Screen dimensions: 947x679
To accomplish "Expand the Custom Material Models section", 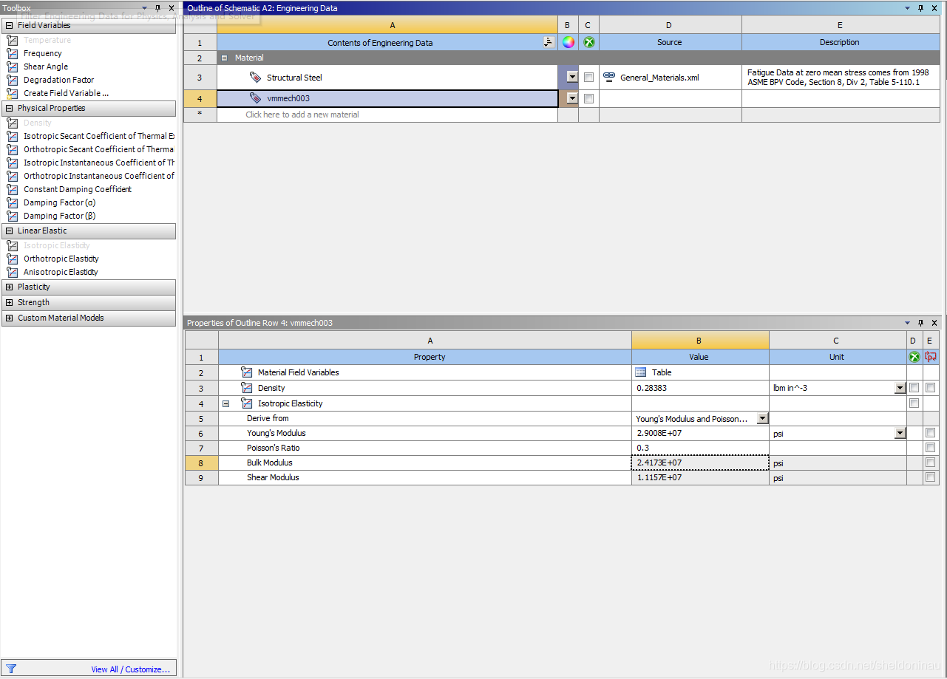I will coord(10,318).
